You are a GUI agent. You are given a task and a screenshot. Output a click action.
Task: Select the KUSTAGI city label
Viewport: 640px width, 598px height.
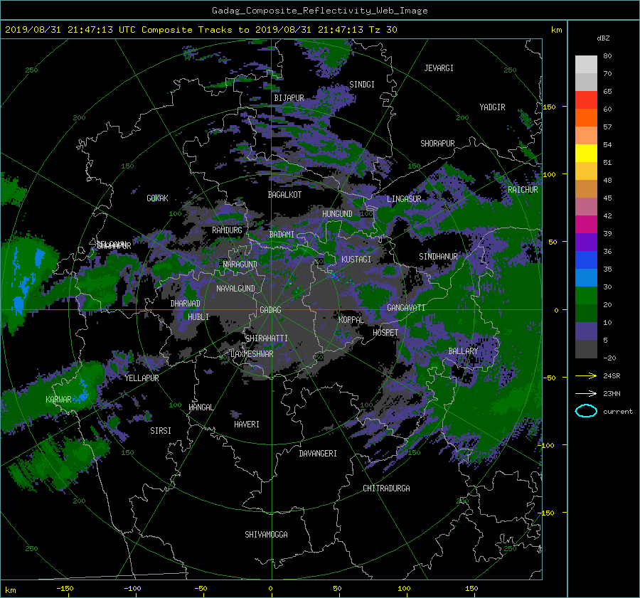coord(356,260)
